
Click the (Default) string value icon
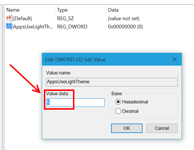click(x=9, y=18)
